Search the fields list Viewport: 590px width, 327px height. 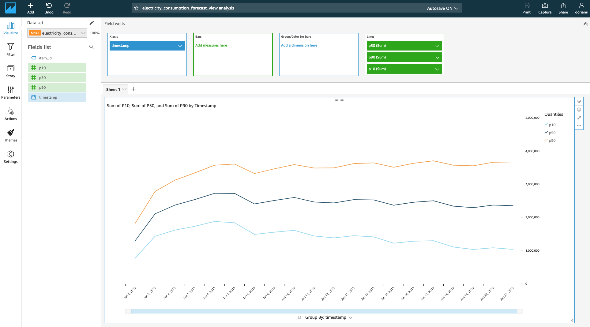coord(91,47)
